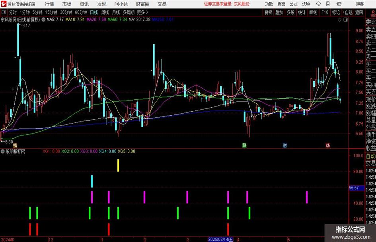Screen dimensions: 376x242
Task: Click the XG2: 0.00 indicator value
Action: 70,151
